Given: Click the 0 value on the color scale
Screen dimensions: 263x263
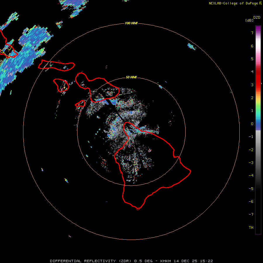Looking at the screenshot, I should pyautogui.click(x=252, y=124).
